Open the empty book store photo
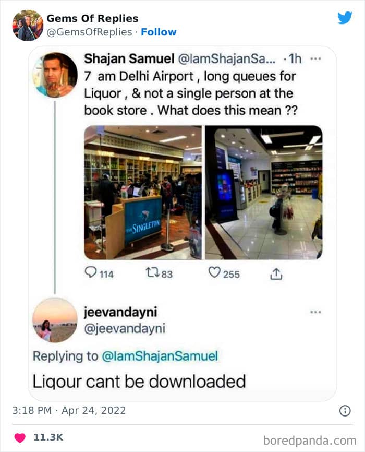This screenshot has width=365, height=452. pos(264,192)
